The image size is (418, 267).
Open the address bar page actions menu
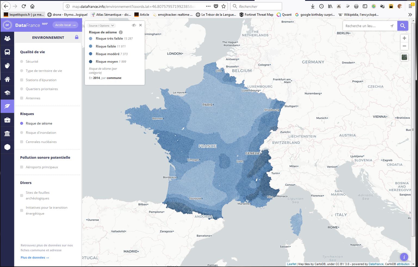[x=208, y=6]
